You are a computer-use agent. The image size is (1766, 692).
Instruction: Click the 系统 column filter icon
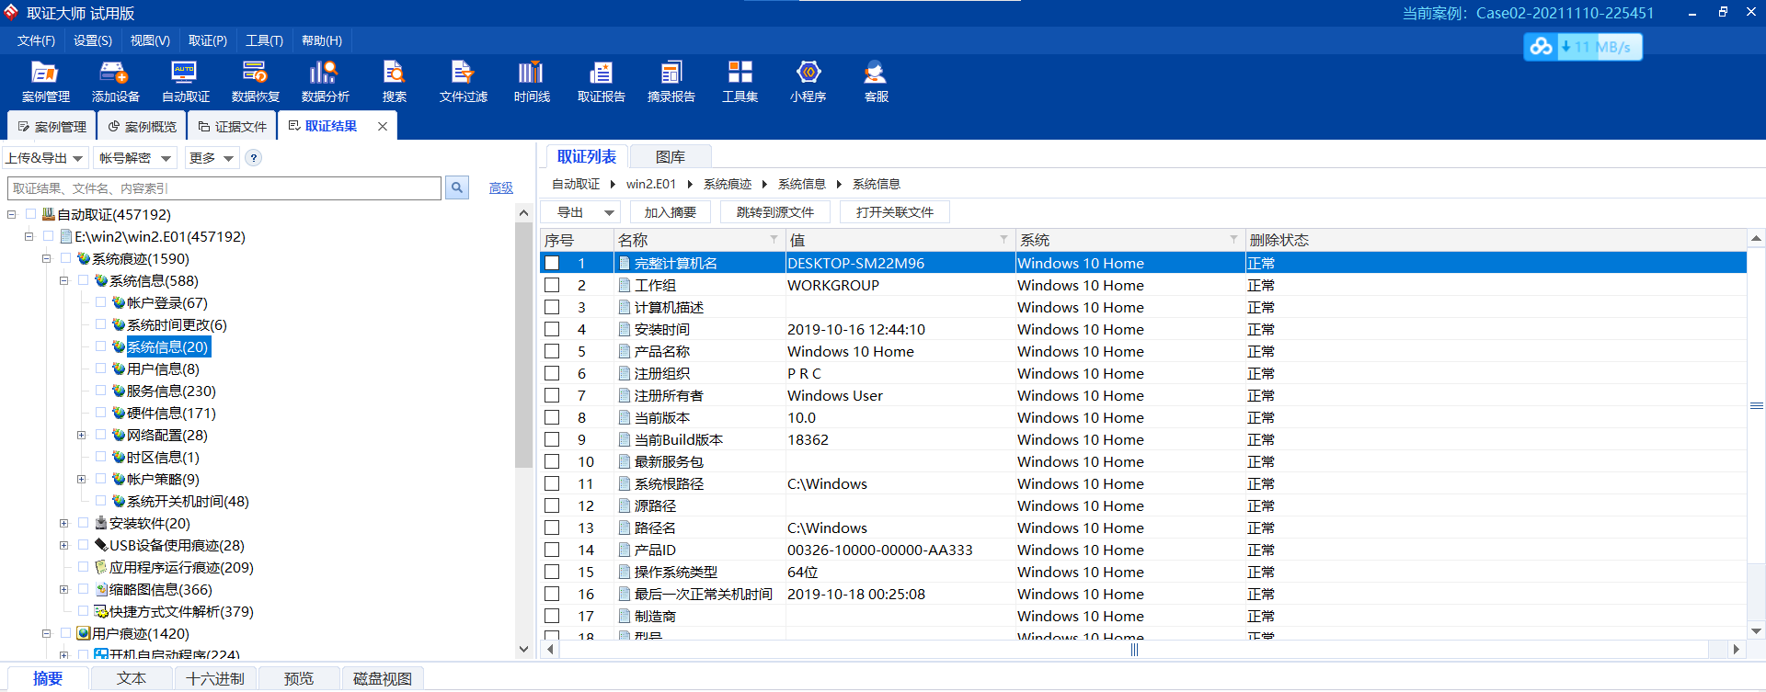tap(1233, 240)
